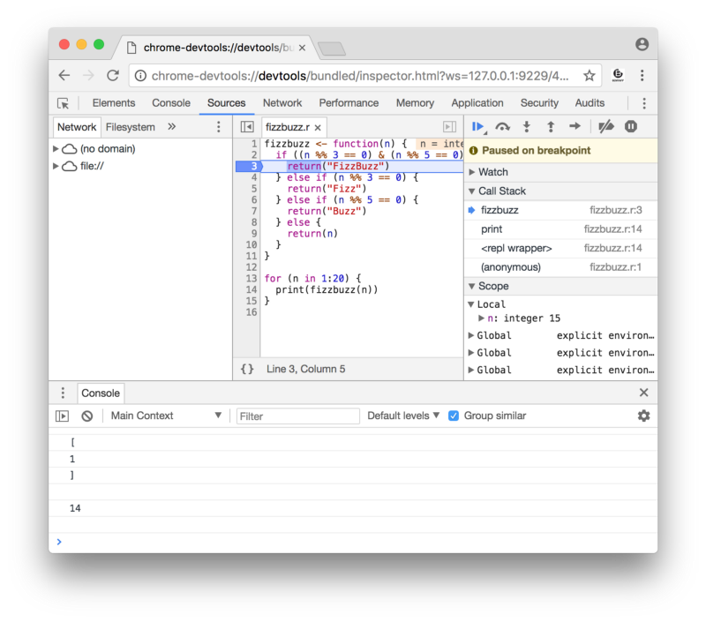Select the print call stack frame
Viewport: 706px width, 622px height.
[492, 229]
